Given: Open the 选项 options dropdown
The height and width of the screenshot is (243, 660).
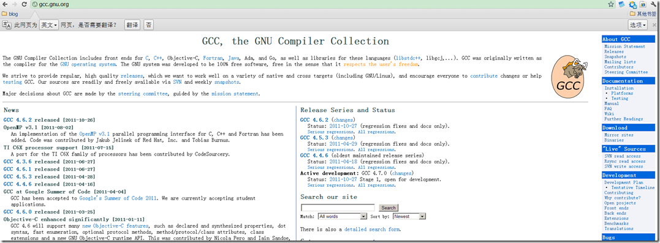Looking at the screenshot, I should tap(638, 25).
